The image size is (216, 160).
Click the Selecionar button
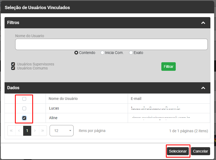tap(178, 151)
